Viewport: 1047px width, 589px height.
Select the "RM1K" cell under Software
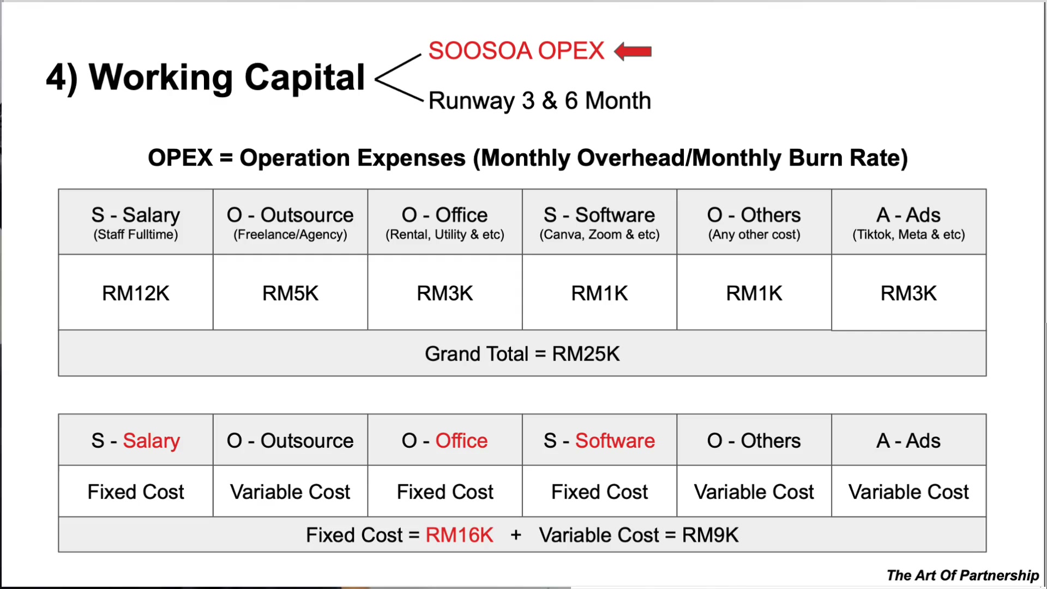(x=599, y=293)
